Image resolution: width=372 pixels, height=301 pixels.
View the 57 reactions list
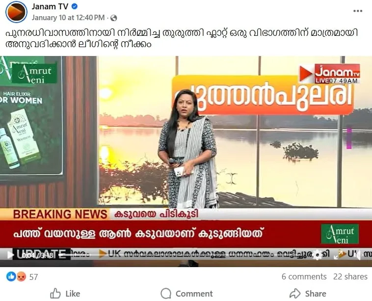(x=34, y=277)
